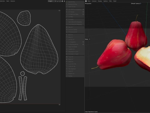The height and width of the screenshot is (113, 150).
Task: Click the viewport panel icon left of View
Action: (86, 1)
